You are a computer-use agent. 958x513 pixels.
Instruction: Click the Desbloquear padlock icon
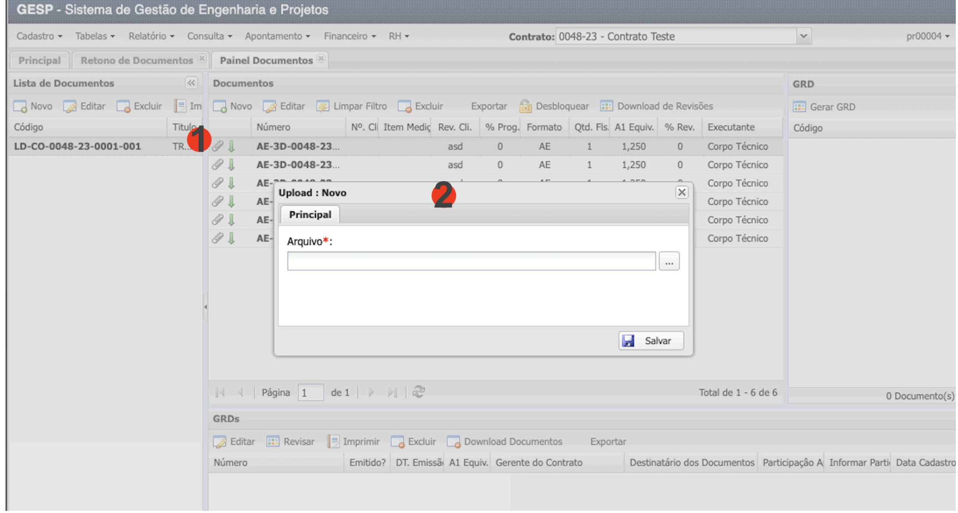[525, 106]
